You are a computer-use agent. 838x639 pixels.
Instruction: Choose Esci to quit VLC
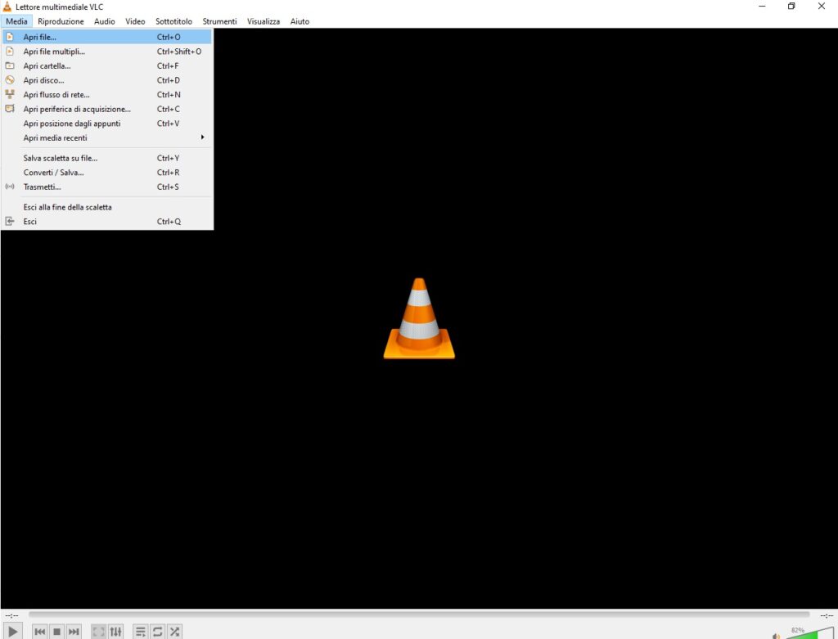tap(107, 221)
